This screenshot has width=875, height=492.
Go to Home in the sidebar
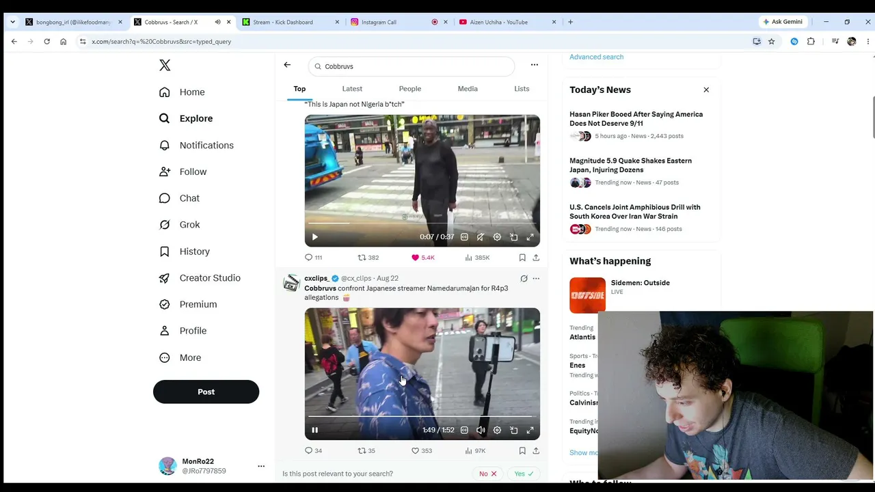pyautogui.click(x=182, y=92)
